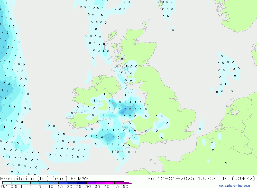The width and height of the screenshot is (257, 188).
Task: Click the "50" label on the legend scale
Action: point(125,186)
